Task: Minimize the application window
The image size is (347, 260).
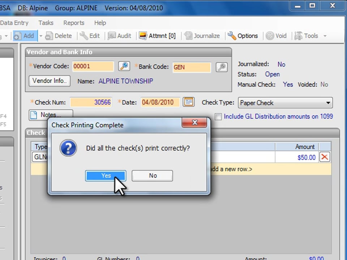Action: (x=297, y=5)
